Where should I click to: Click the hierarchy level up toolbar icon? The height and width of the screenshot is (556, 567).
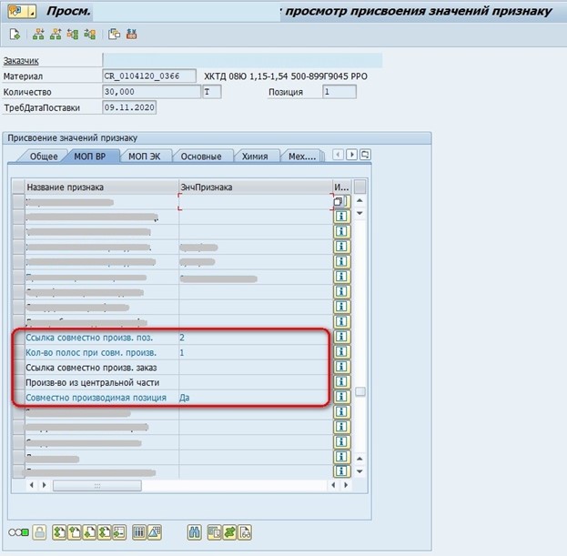coord(56,35)
